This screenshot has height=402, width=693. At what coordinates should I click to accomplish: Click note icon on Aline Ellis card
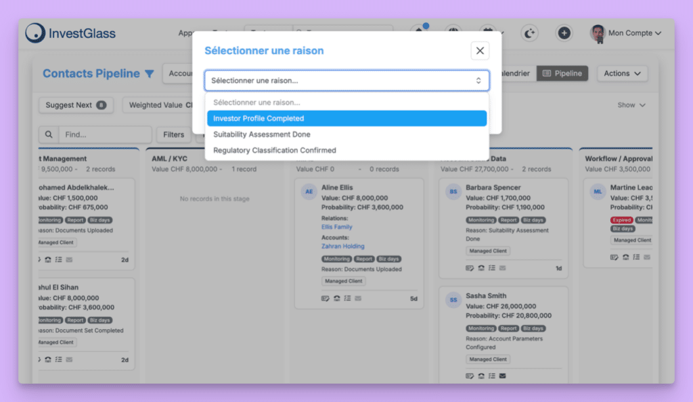click(326, 299)
